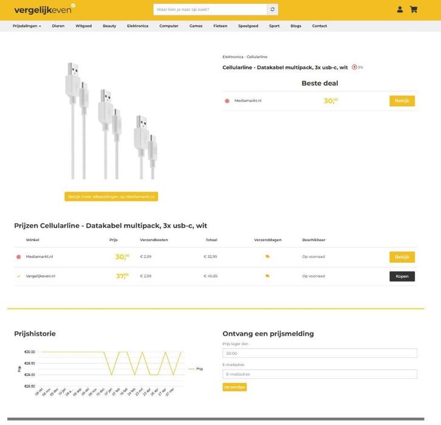Open the Contact page
Image resolution: width=441 pixels, height=425 pixels.
click(x=320, y=26)
